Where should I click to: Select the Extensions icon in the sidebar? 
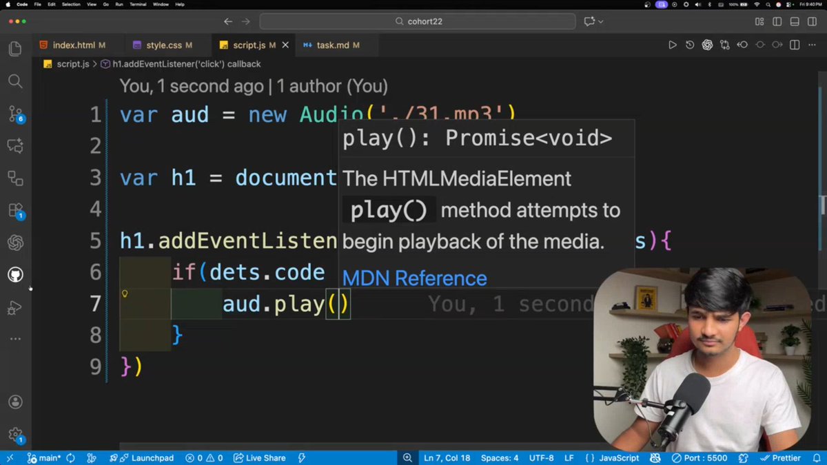pyautogui.click(x=15, y=210)
